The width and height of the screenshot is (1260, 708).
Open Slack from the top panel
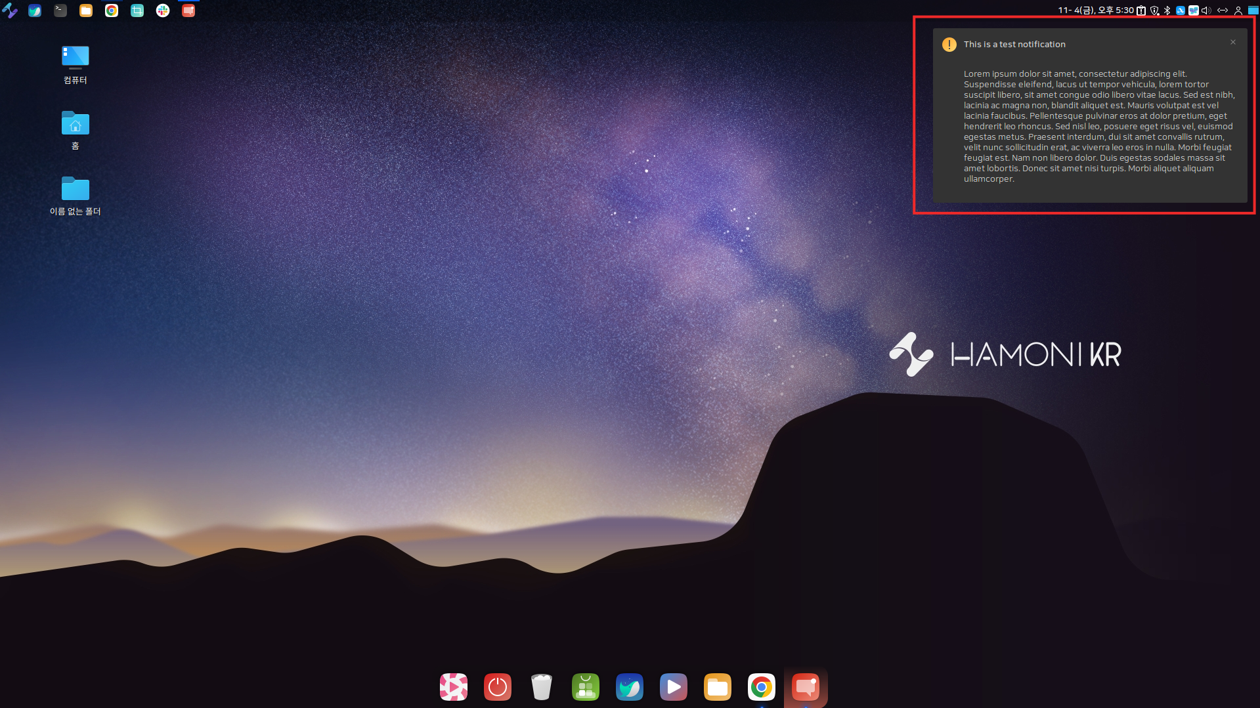tap(163, 10)
